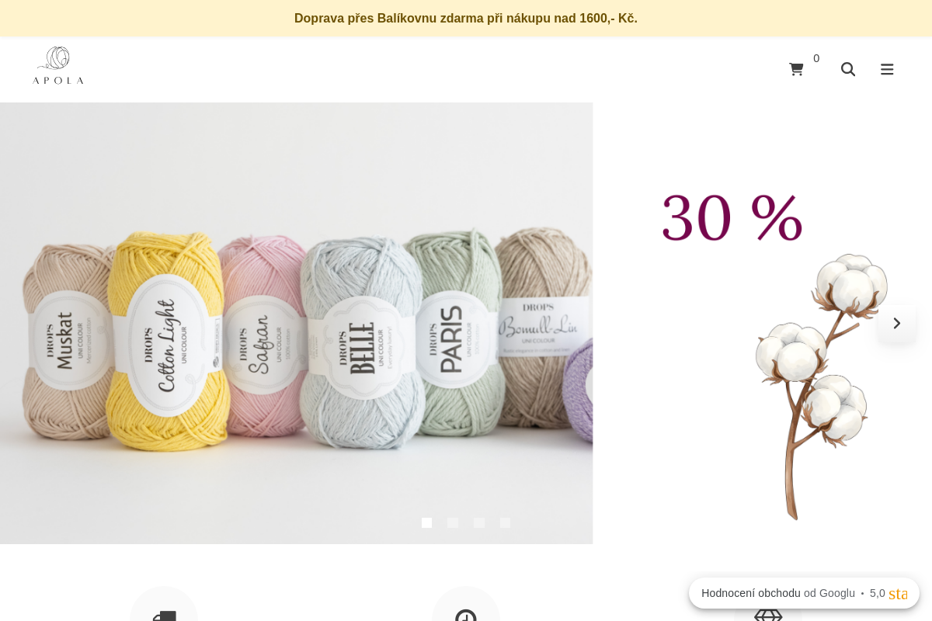Select the fourth carousel slide dot
Viewport: 932px width, 621px height.
[506, 523]
